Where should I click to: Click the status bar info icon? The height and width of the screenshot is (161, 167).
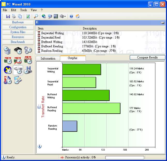click(x=4, y=157)
